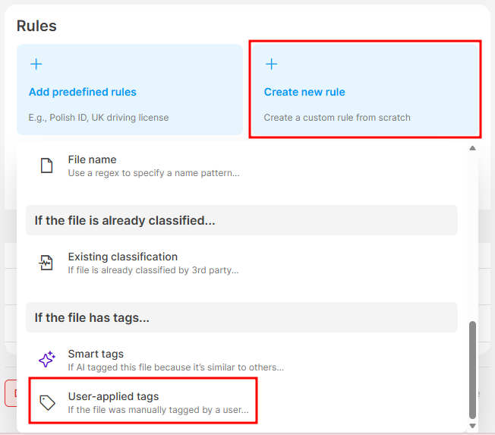Choose the File name rule option

(x=92, y=159)
